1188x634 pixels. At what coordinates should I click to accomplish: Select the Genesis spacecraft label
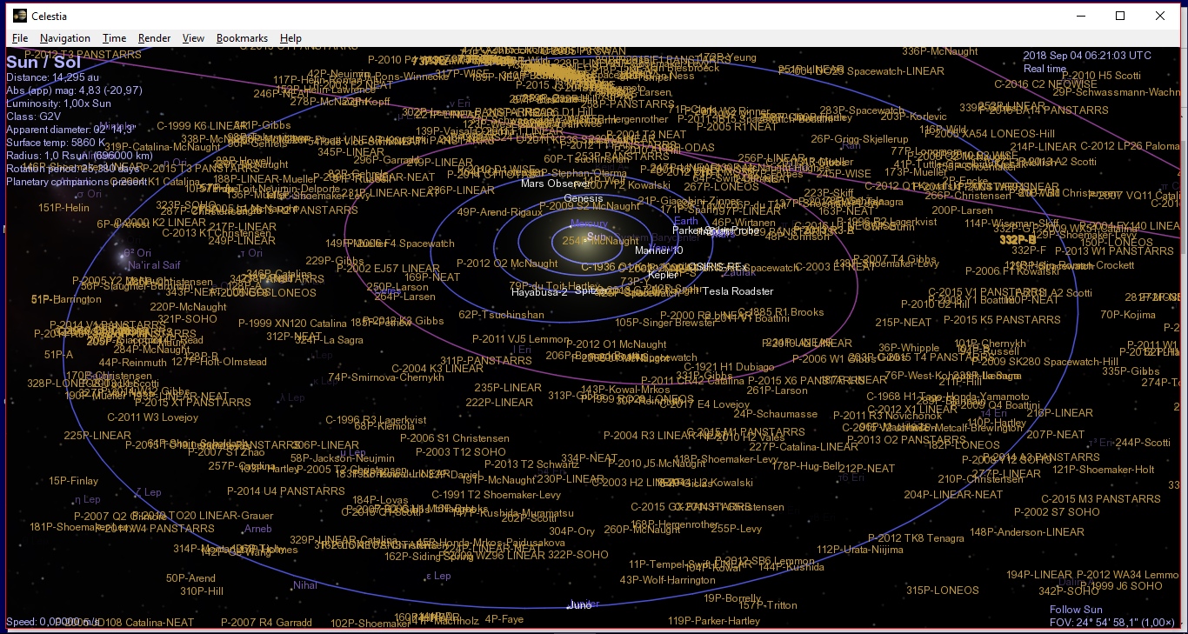click(583, 198)
